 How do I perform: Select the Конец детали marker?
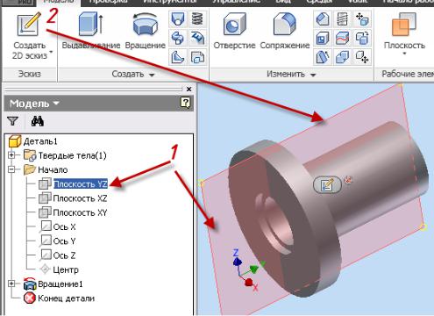coord(59,298)
